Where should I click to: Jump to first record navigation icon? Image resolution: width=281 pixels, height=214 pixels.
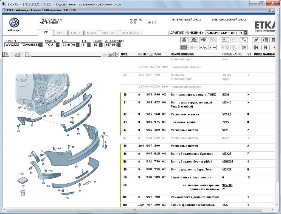(256, 48)
